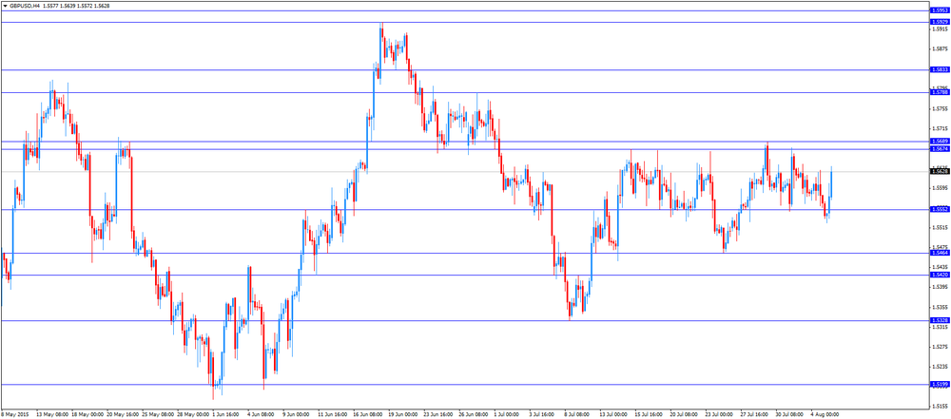951x419 pixels.
Task: Click the 20 May 16:00 time axis label
Action: coord(123,415)
